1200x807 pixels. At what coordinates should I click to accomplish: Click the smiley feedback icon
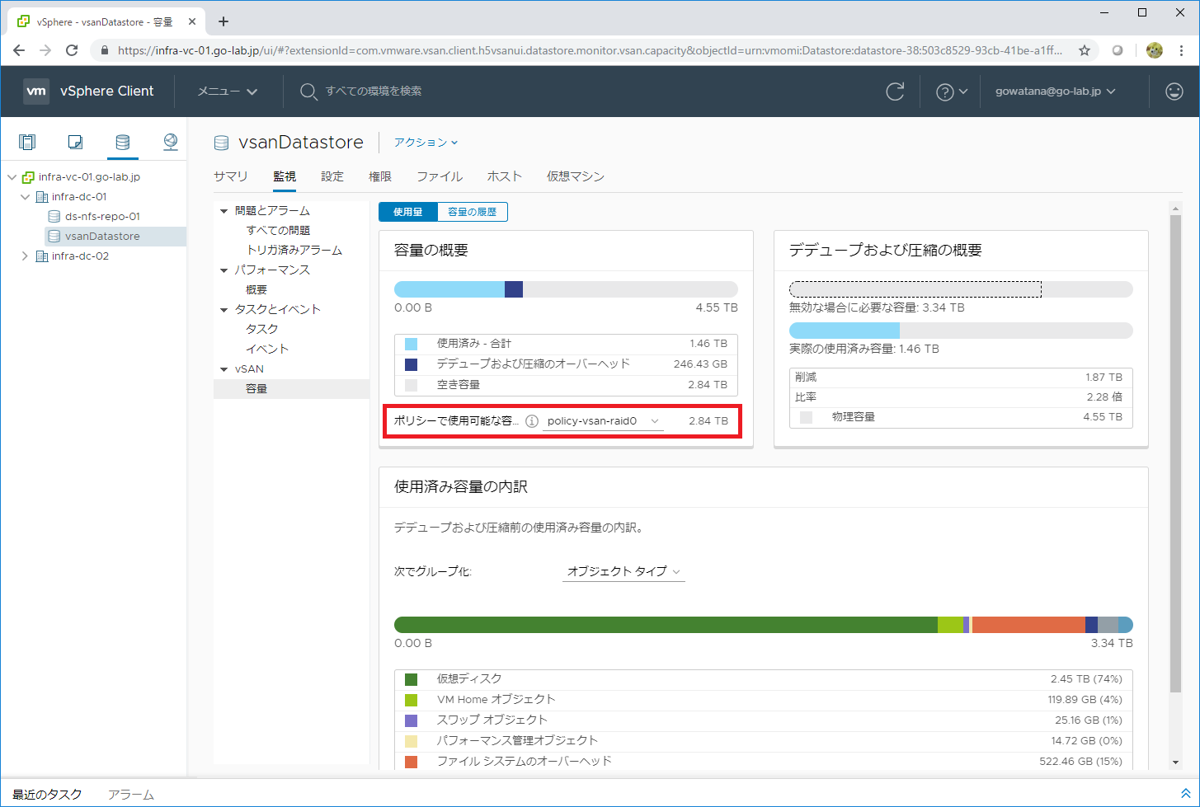pyautogui.click(x=1174, y=91)
